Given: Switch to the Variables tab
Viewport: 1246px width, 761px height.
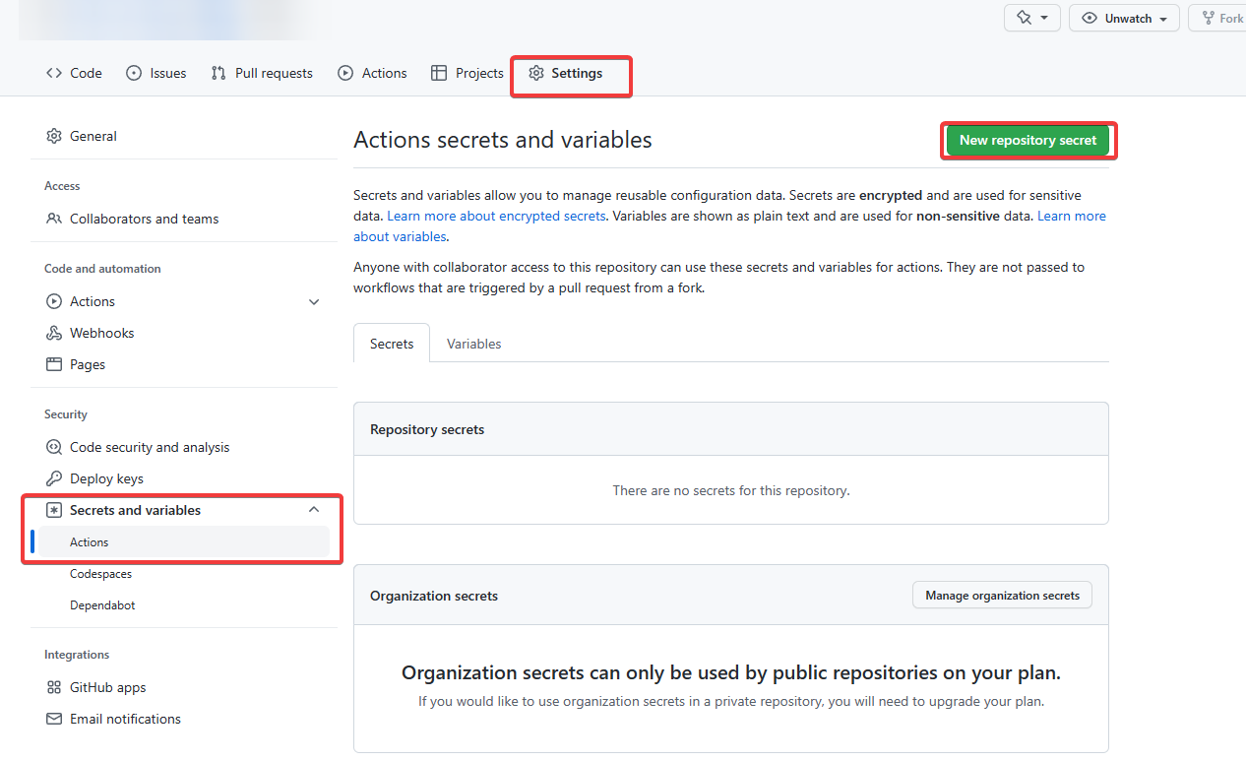Looking at the screenshot, I should pyautogui.click(x=473, y=343).
